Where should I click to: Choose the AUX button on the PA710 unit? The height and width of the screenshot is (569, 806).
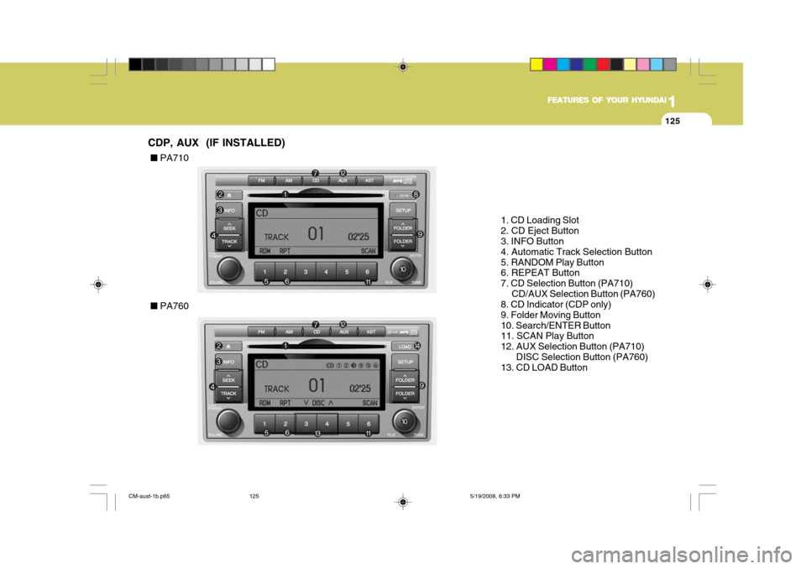pos(343,180)
